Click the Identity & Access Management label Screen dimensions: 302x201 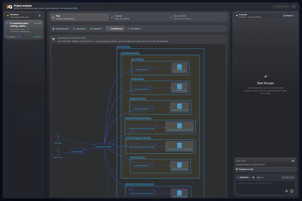pyautogui.click(x=139, y=184)
